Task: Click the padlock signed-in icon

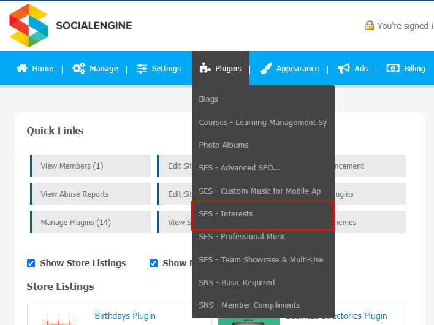Action: click(370, 26)
